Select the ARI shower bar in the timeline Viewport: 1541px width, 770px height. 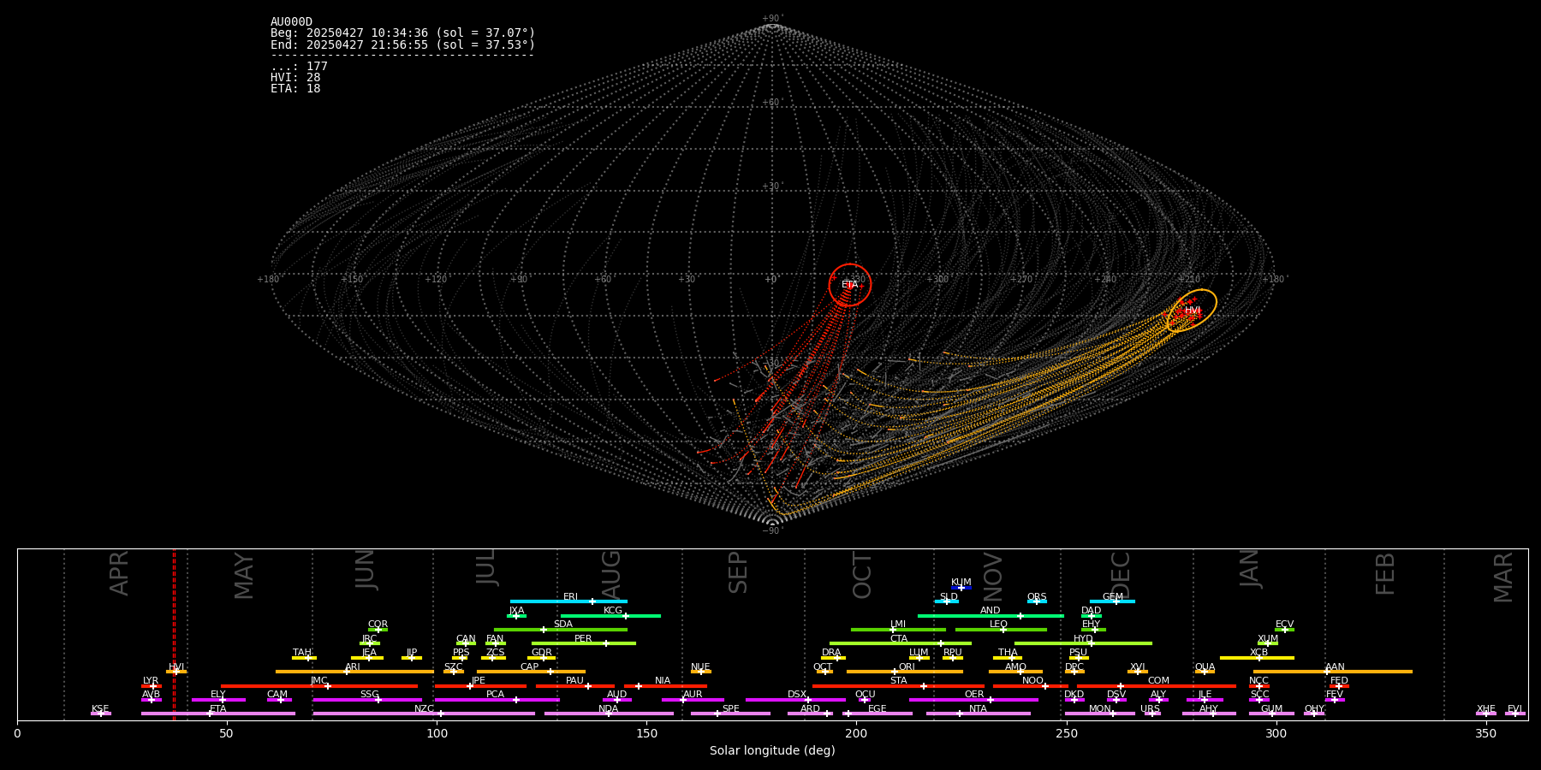tap(354, 672)
